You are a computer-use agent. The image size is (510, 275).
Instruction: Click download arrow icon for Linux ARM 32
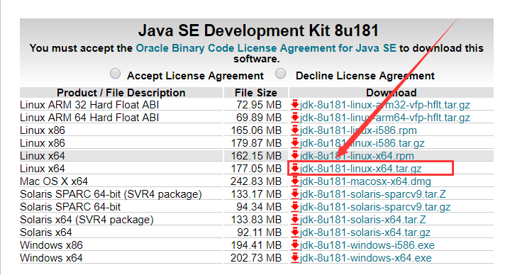pyautogui.click(x=295, y=105)
